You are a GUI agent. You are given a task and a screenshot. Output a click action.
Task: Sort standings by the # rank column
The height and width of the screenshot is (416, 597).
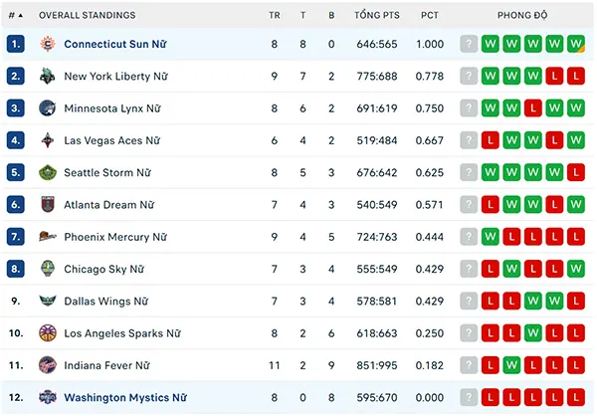pyautogui.click(x=15, y=15)
